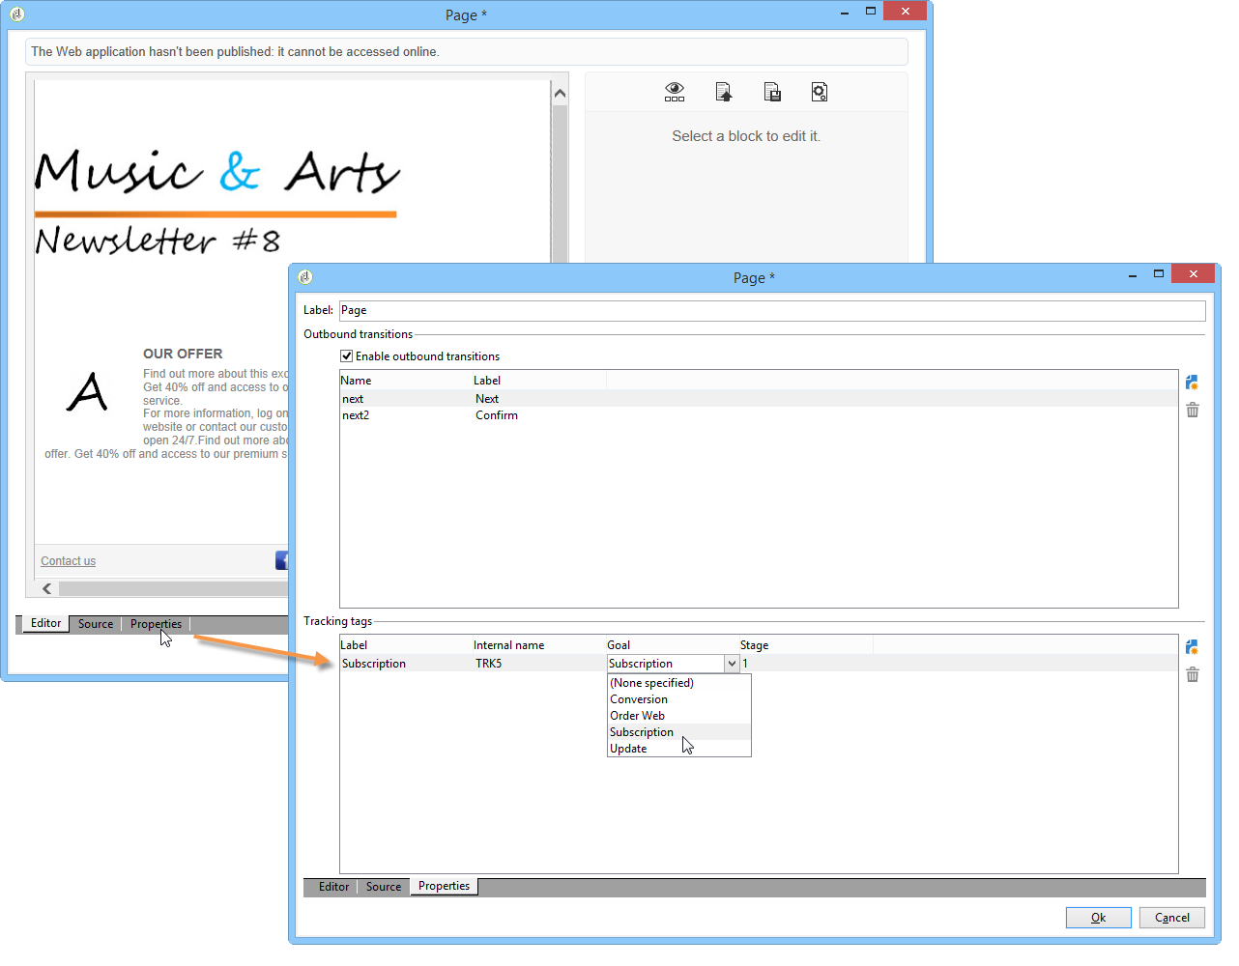Select Properties tab in the front window
This screenshot has height=966, width=1239.
point(445,886)
